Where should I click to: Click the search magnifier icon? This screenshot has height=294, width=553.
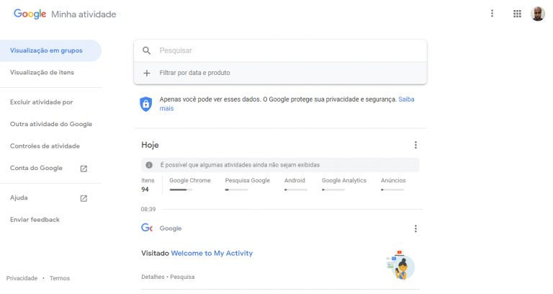click(x=147, y=51)
